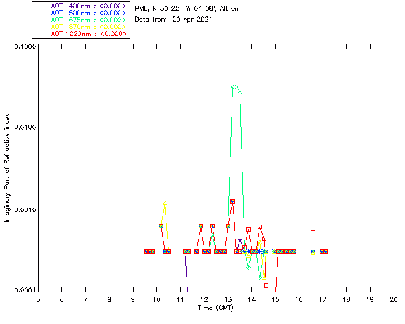Select the AOT 870nm legend entry
The height and width of the screenshot is (324, 405).
coord(80,27)
